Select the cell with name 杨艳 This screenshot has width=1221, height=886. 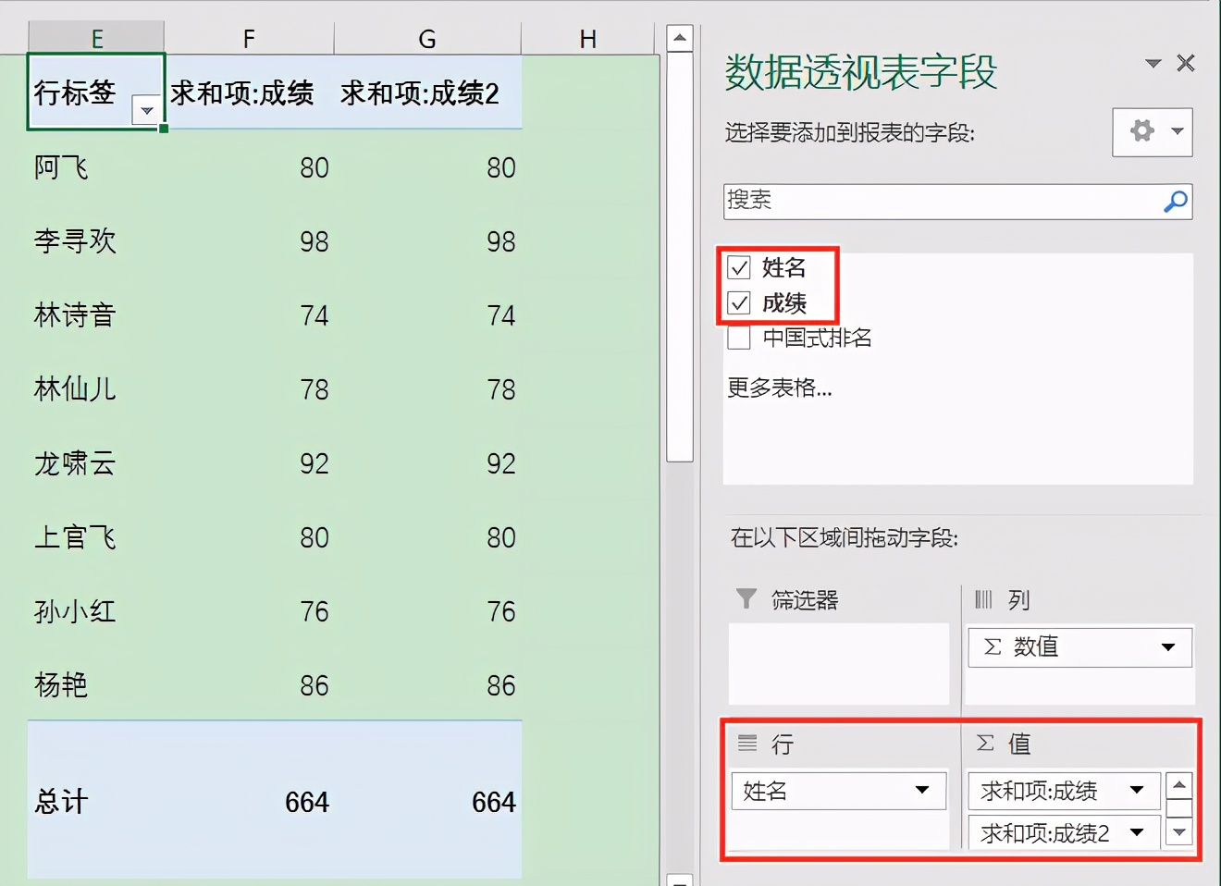pos(96,685)
